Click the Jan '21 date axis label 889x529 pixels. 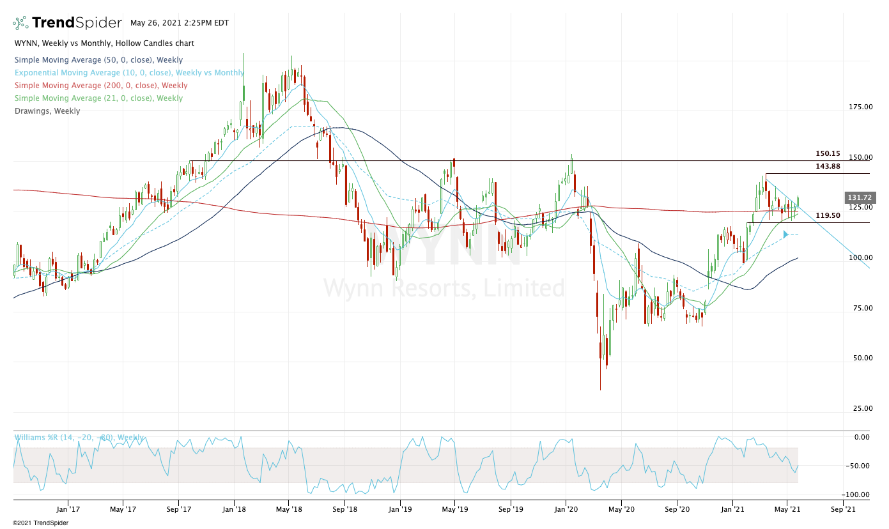[x=732, y=509]
